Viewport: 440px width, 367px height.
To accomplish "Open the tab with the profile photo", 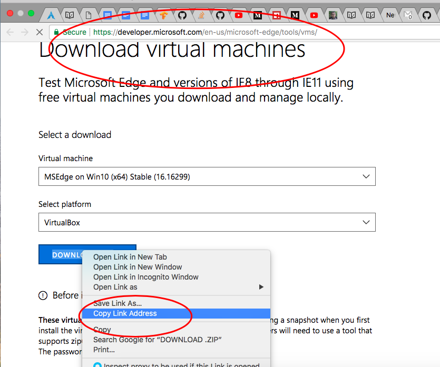I will (x=333, y=15).
